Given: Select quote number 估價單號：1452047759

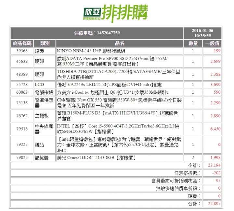Looking at the screenshot, I should pos(97,33).
